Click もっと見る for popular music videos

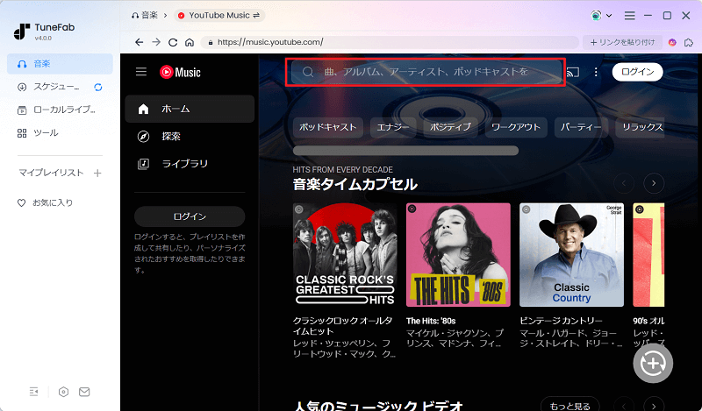(569, 406)
